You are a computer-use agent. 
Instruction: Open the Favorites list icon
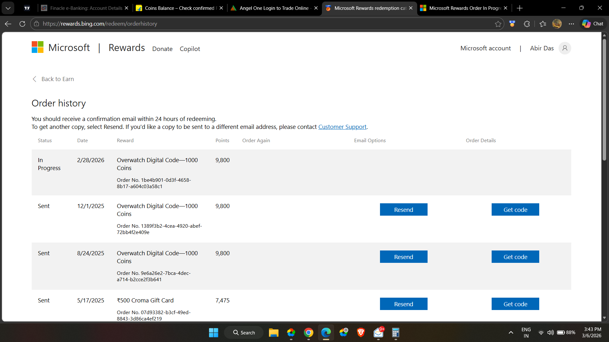[543, 24]
